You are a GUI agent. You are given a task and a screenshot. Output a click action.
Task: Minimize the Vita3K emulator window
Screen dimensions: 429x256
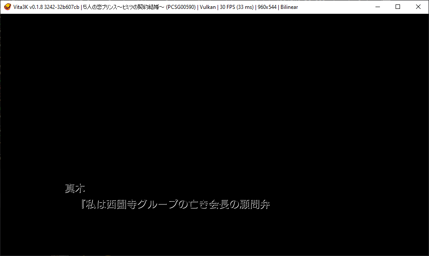[377, 7]
